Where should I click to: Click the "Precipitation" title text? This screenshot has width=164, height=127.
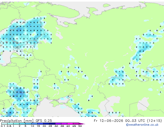pos(11,121)
